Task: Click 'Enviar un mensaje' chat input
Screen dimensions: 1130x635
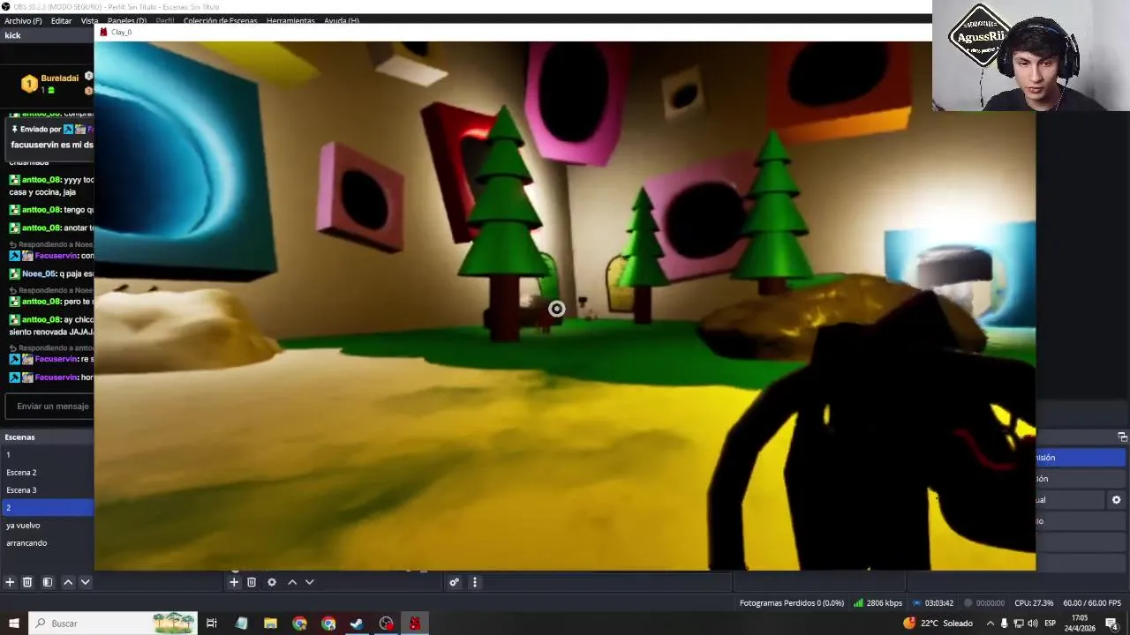Action: (x=51, y=407)
